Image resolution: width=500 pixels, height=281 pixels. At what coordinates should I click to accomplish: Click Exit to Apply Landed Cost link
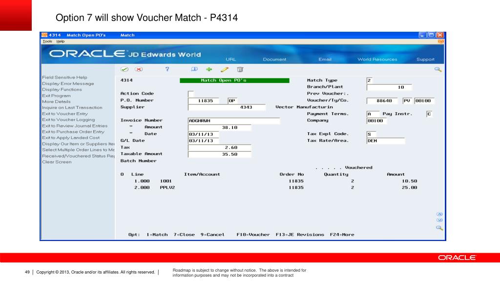pos(71,138)
